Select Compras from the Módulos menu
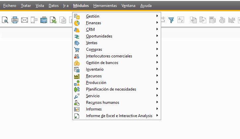 click(94, 49)
